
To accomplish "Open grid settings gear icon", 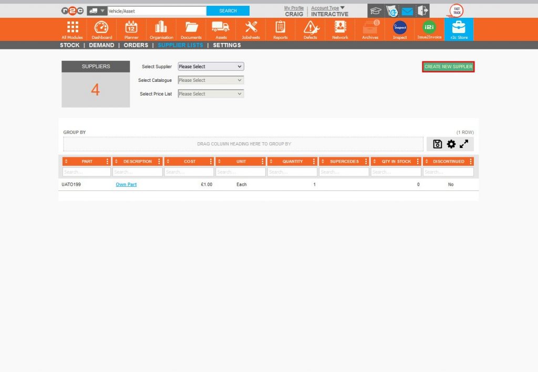I will pyautogui.click(x=451, y=144).
